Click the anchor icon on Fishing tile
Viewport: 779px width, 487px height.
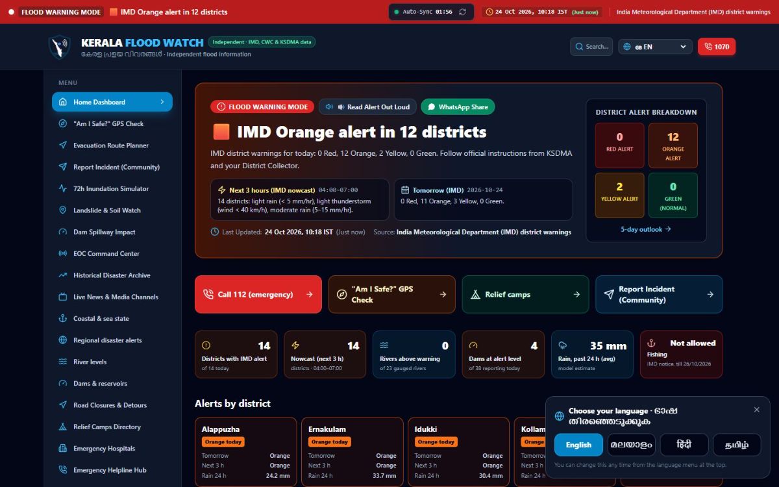[x=652, y=343]
